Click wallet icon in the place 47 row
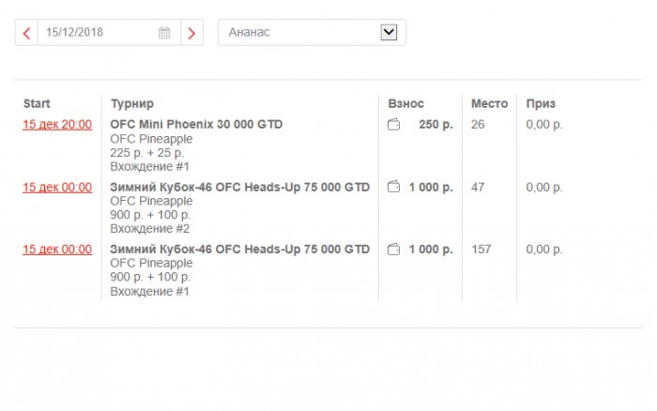Image resolution: width=657 pixels, height=411 pixels. [x=393, y=187]
